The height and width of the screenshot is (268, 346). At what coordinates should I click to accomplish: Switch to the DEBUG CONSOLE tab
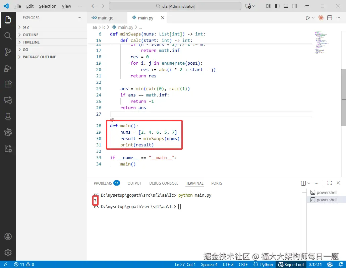(x=164, y=183)
